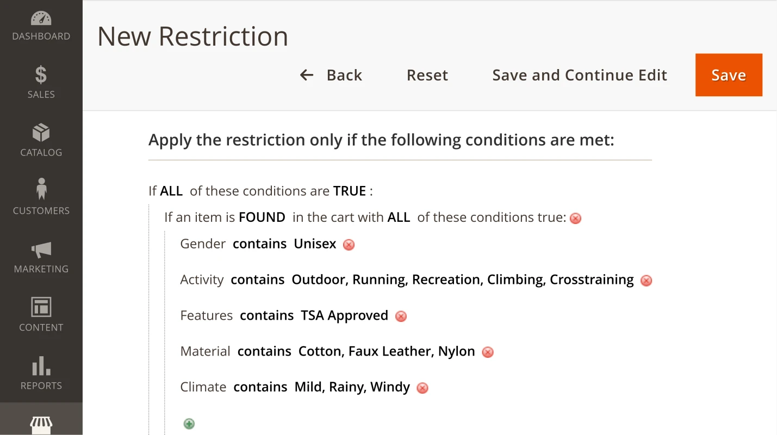Open the Customers menu

pyautogui.click(x=41, y=197)
